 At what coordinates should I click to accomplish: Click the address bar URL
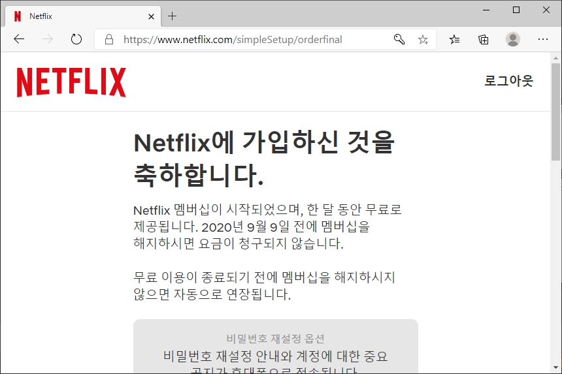(x=233, y=39)
